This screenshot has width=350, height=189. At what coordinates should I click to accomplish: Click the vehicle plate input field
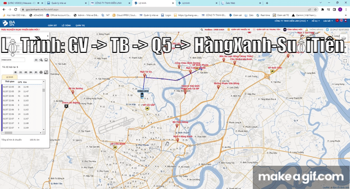coord(13,60)
